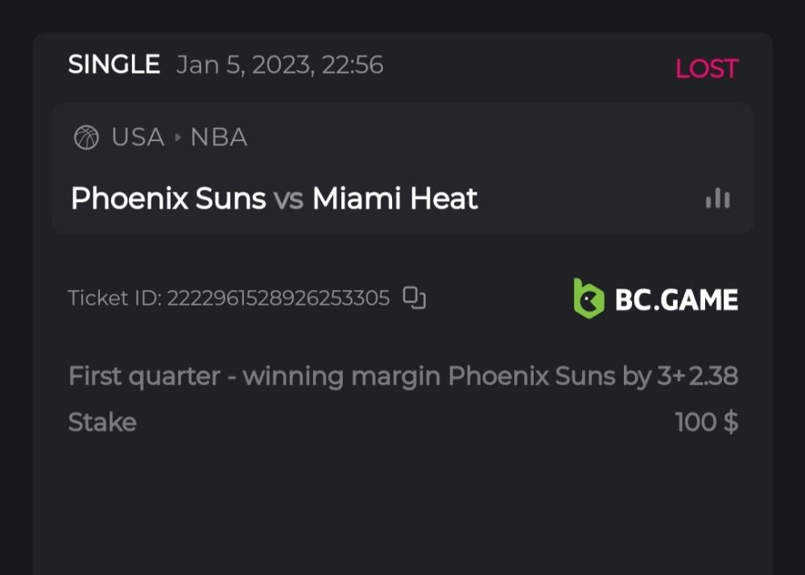Image resolution: width=805 pixels, height=575 pixels.
Task: Copy the ticket ID with copy icon
Action: (414, 298)
